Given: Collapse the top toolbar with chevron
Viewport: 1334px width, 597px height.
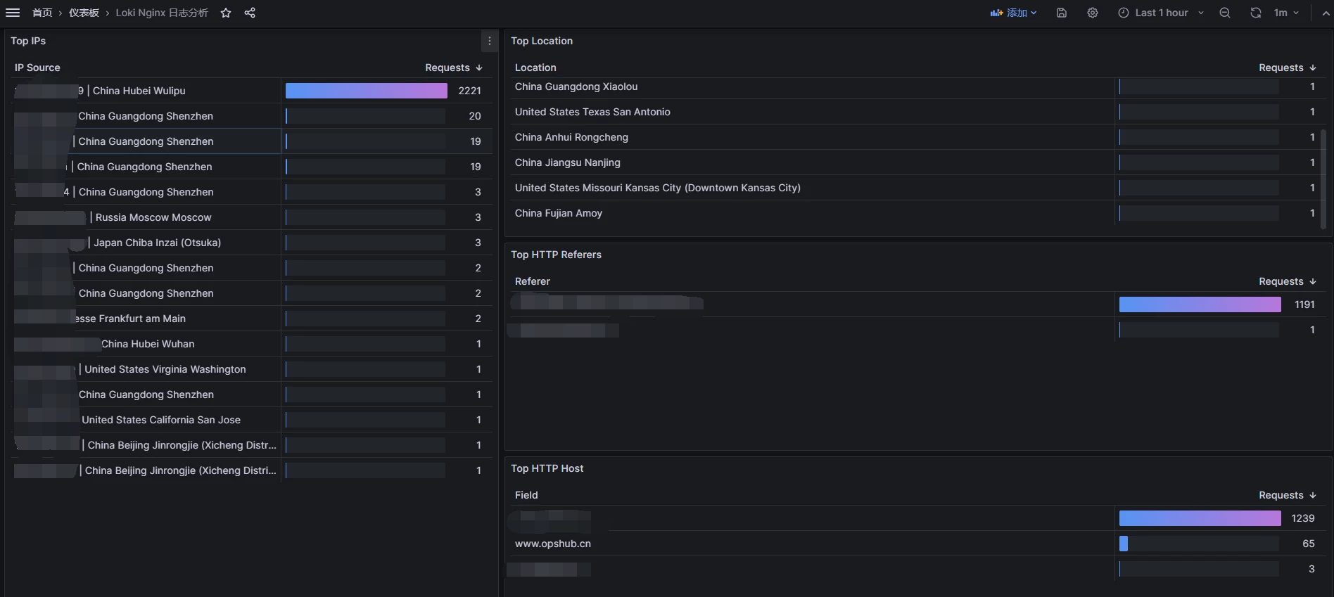Looking at the screenshot, I should pyautogui.click(x=1326, y=13).
